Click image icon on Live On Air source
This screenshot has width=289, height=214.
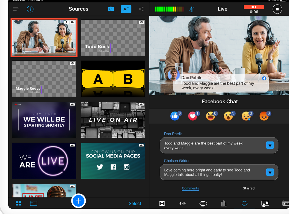click(x=142, y=104)
